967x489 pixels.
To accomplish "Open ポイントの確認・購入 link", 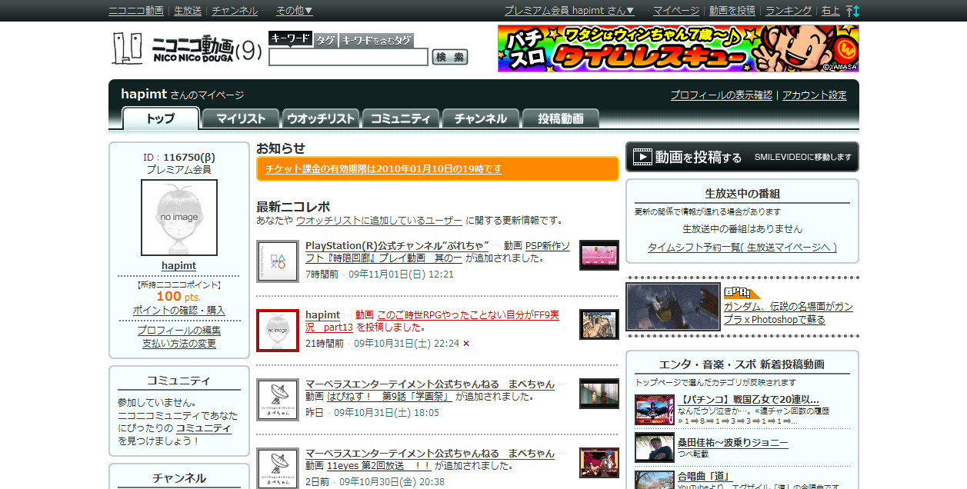I will click(x=179, y=310).
